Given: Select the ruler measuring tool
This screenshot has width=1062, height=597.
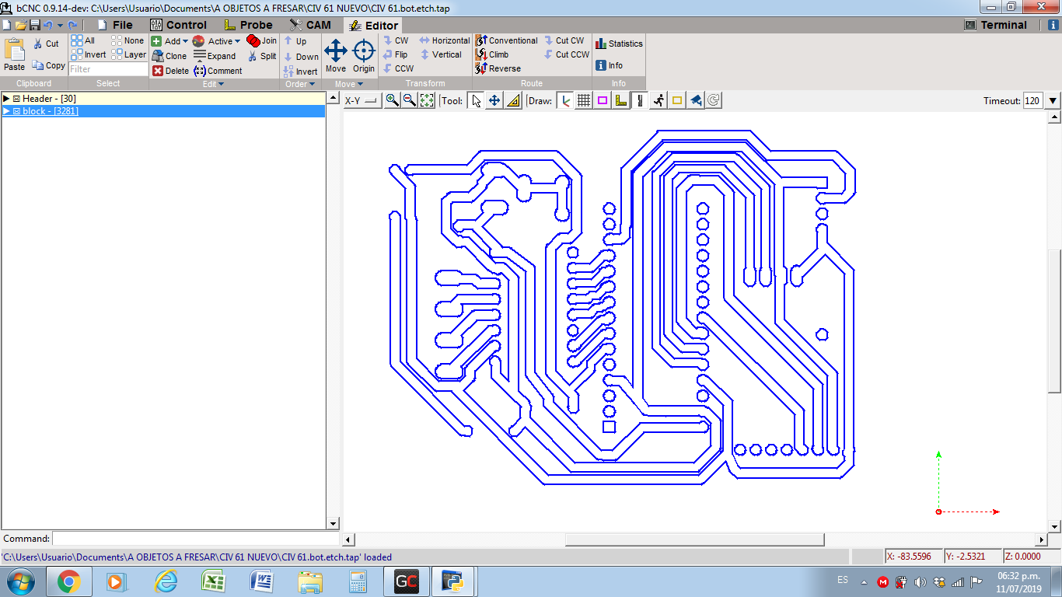Looking at the screenshot, I should tap(513, 100).
